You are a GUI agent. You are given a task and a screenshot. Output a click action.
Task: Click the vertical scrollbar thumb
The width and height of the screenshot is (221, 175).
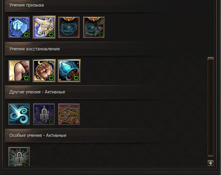click(x=211, y=107)
